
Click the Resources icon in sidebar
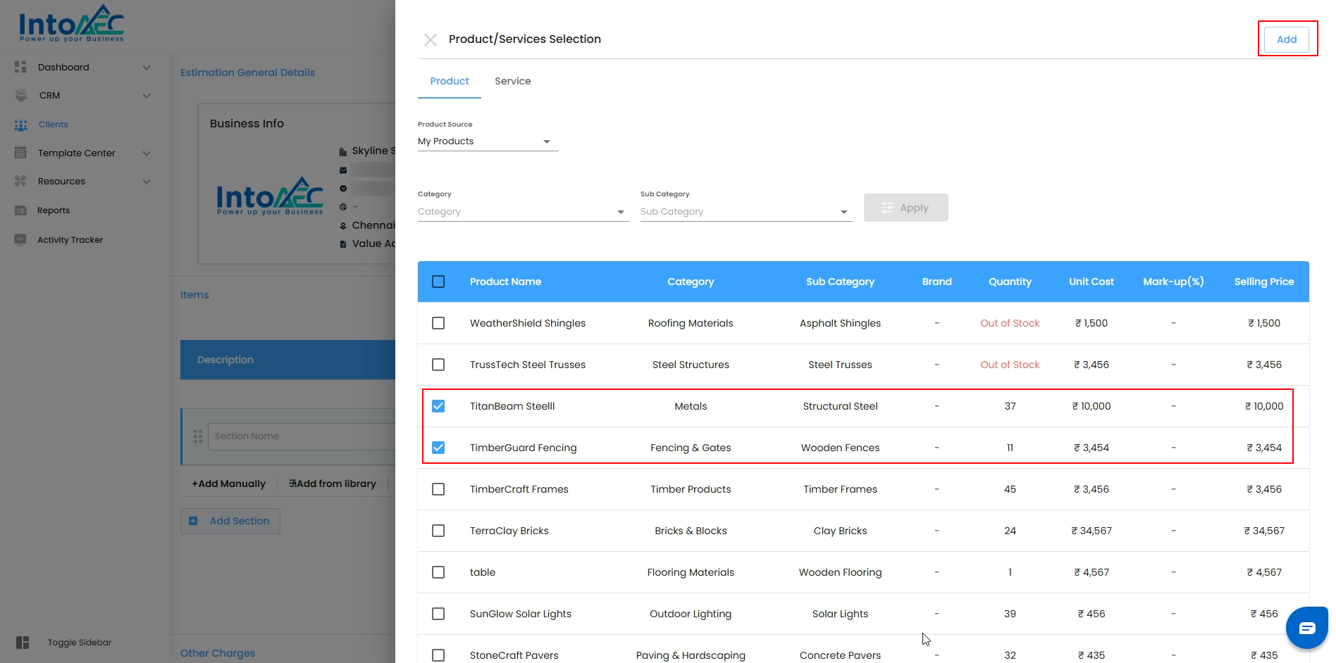point(20,182)
